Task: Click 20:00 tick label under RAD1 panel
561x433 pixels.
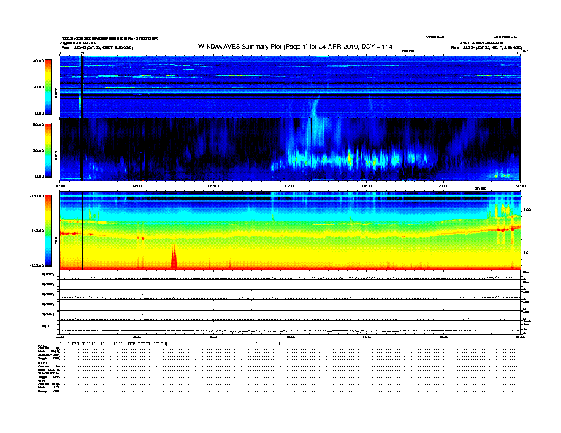Action: (x=443, y=186)
